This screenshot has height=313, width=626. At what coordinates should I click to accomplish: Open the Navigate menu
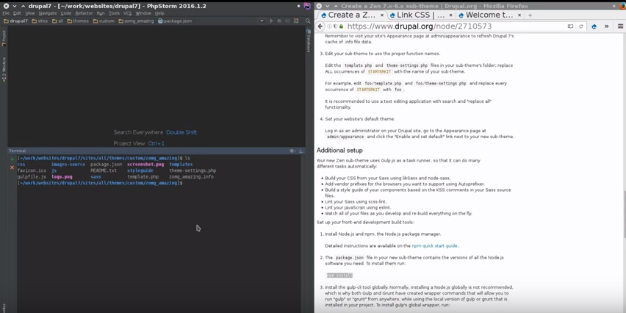pos(48,13)
